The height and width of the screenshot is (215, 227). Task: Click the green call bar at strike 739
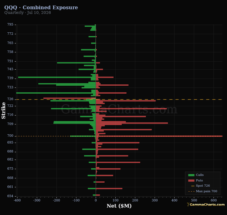point(57,77)
